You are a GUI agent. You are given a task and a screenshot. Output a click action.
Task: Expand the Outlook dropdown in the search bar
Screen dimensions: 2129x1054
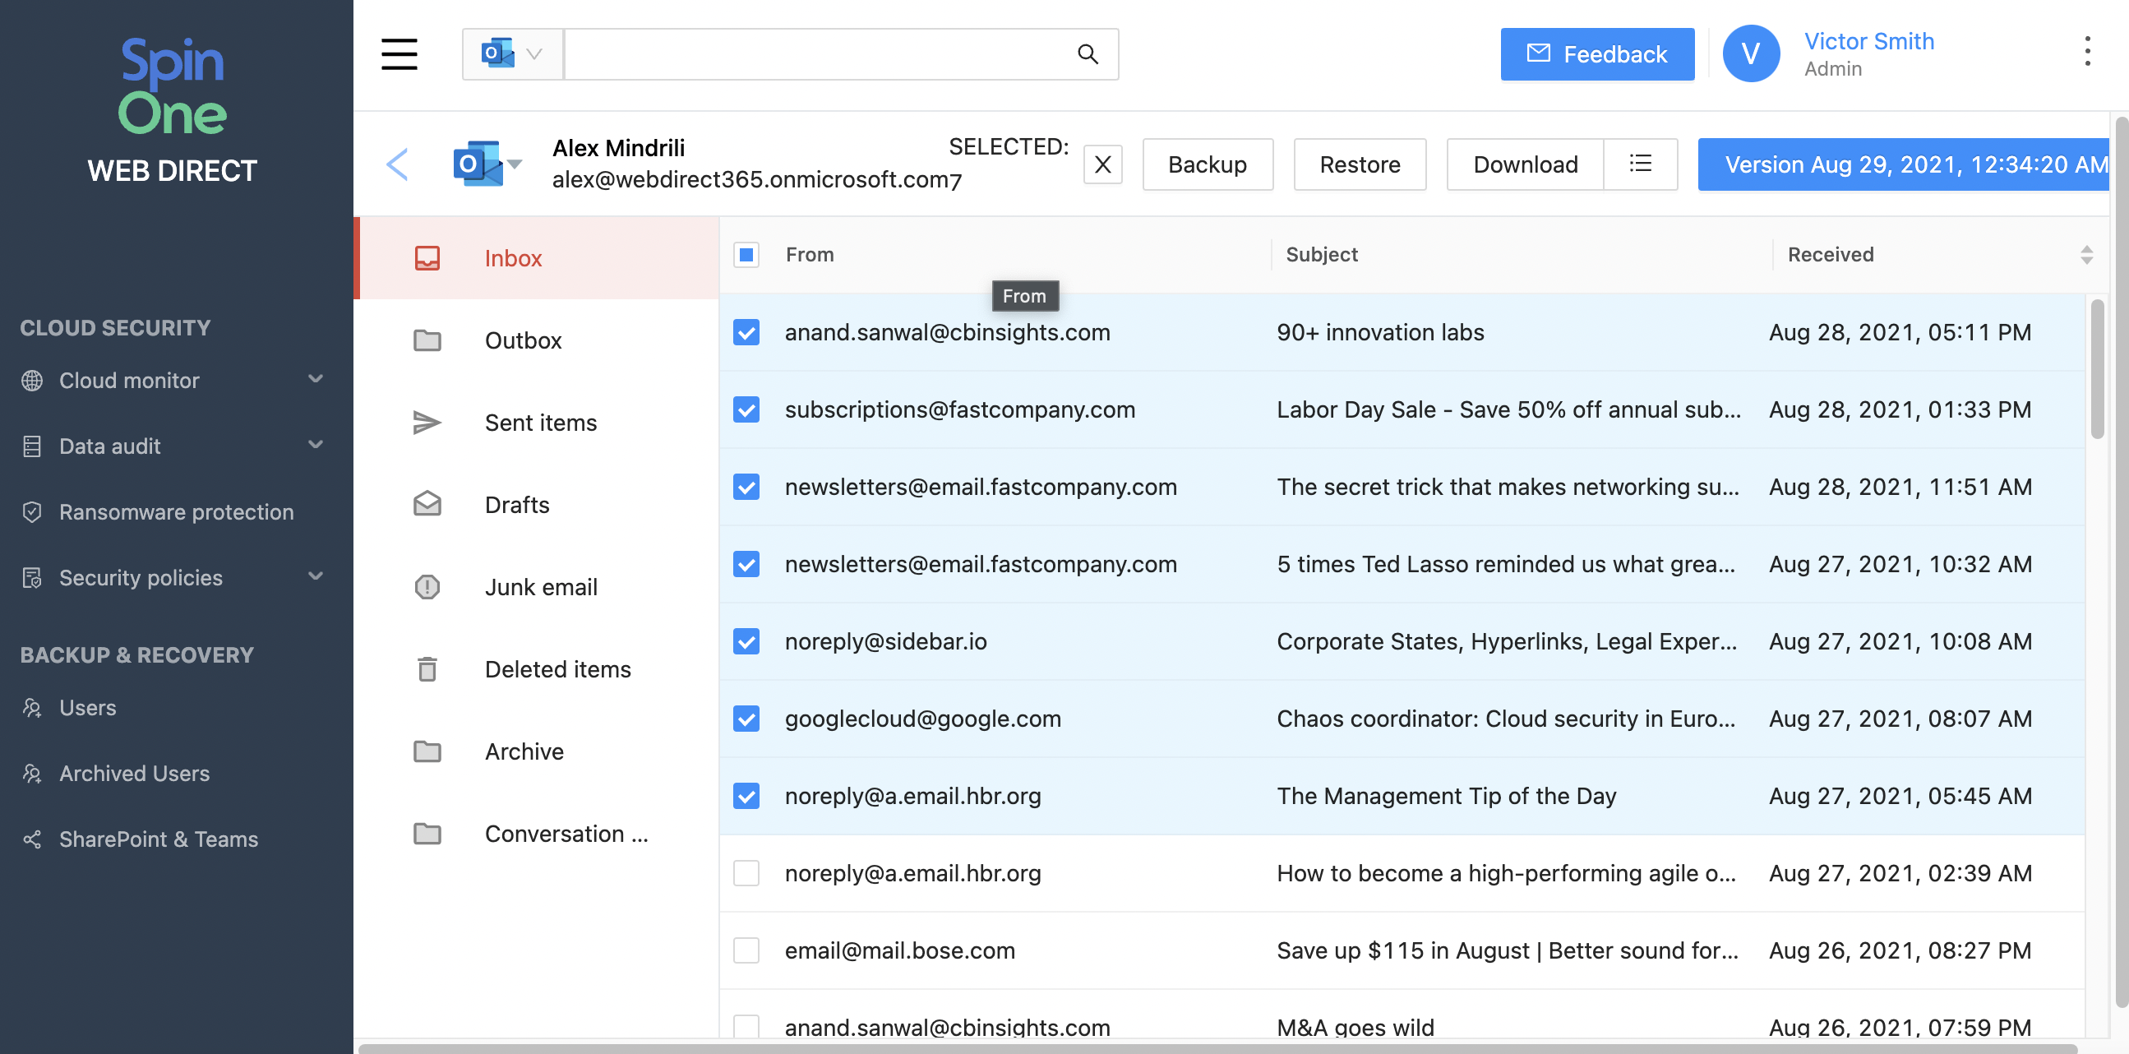pyautogui.click(x=533, y=53)
